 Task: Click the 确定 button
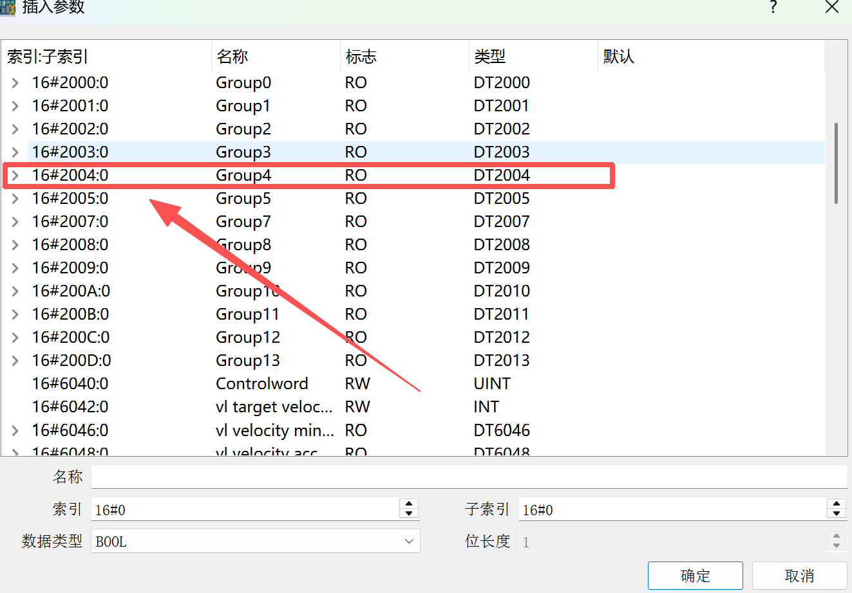point(695,576)
